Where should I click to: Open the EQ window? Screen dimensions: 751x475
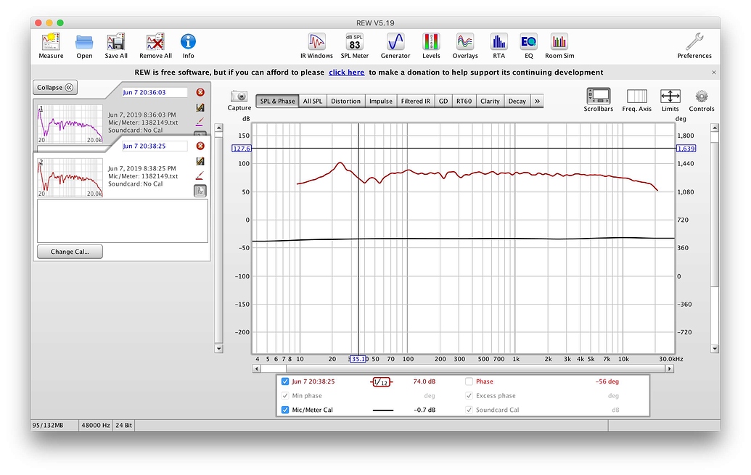(528, 42)
